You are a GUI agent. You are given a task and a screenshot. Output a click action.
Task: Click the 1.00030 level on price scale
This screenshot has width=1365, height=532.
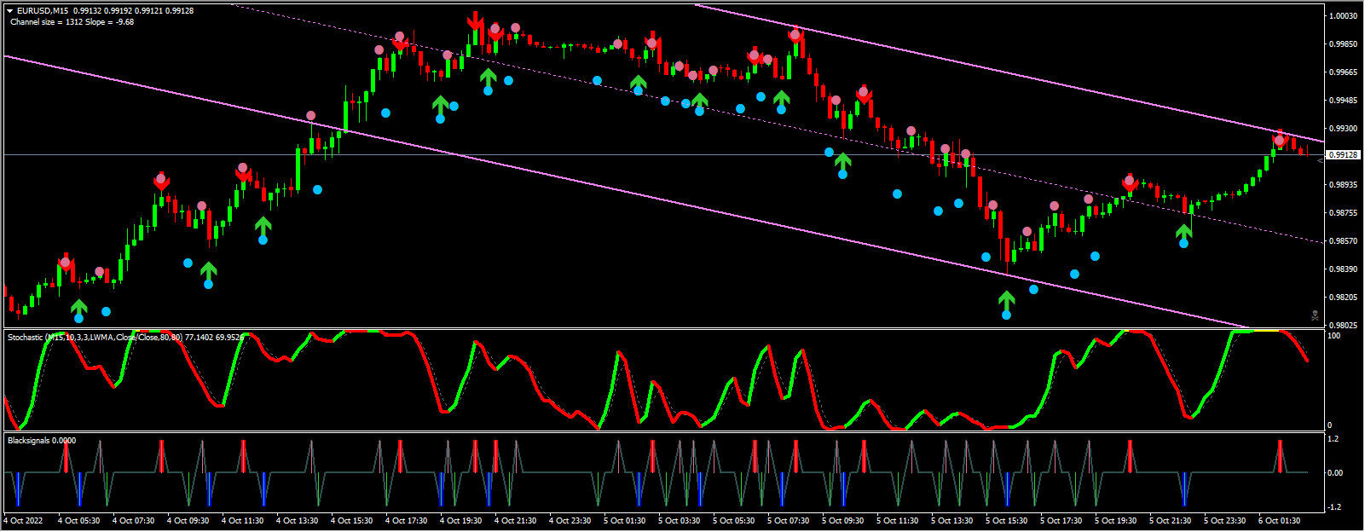click(x=1344, y=16)
